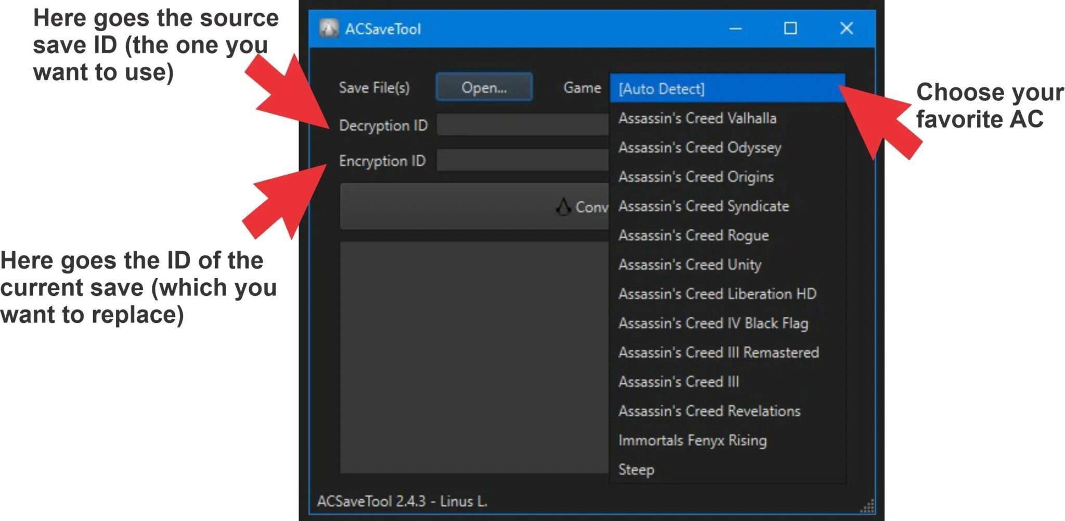Choose Assassin's Creed Origins from the list
1065x521 pixels.
(x=728, y=177)
